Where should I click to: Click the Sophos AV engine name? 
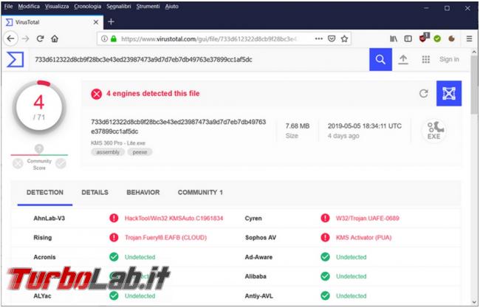pyautogui.click(x=261, y=238)
